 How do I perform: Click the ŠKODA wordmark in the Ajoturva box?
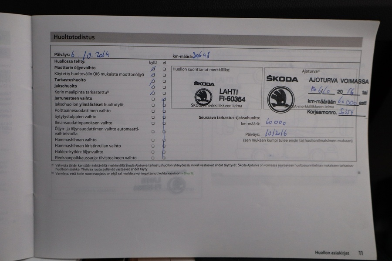click(x=282, y=80)
